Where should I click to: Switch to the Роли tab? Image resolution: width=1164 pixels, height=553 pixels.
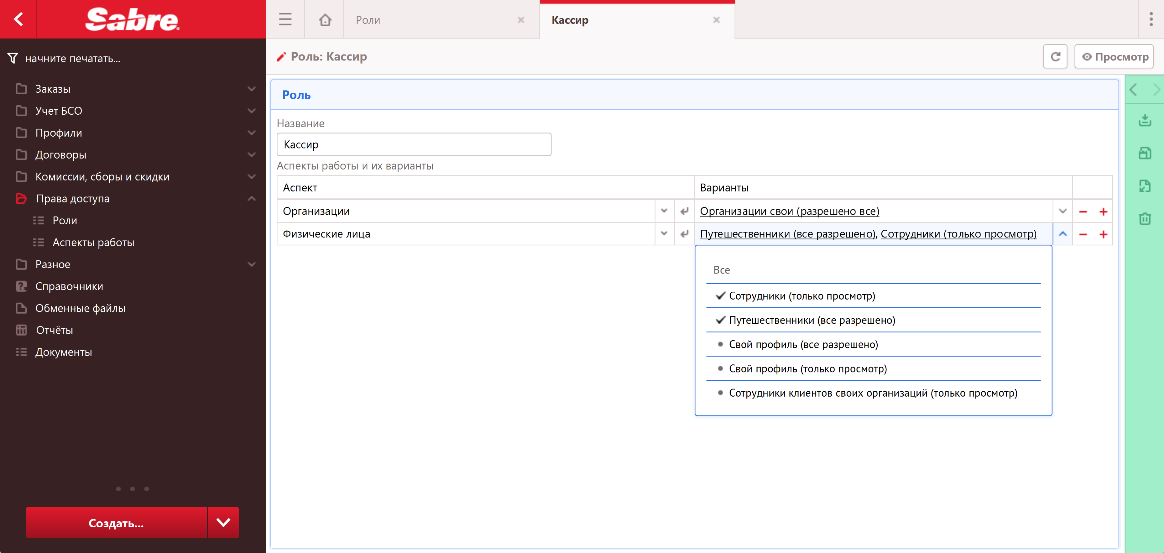click(368, 20)
